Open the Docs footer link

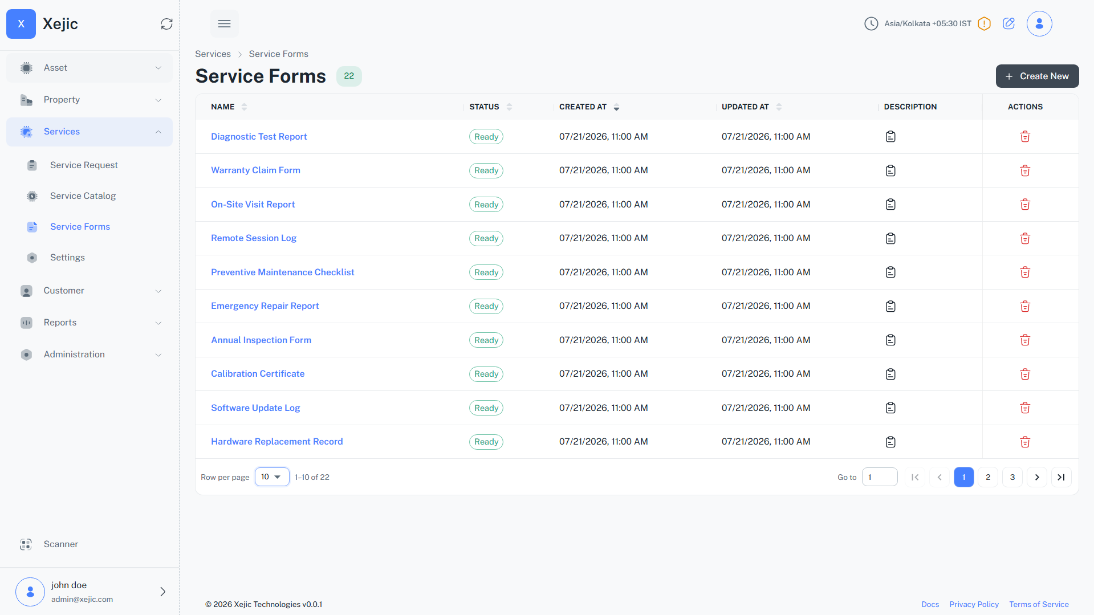(x=930, y=605)
